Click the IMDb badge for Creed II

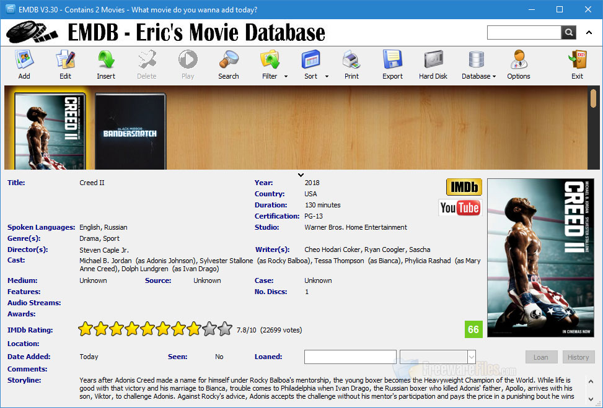click(464, 186)
